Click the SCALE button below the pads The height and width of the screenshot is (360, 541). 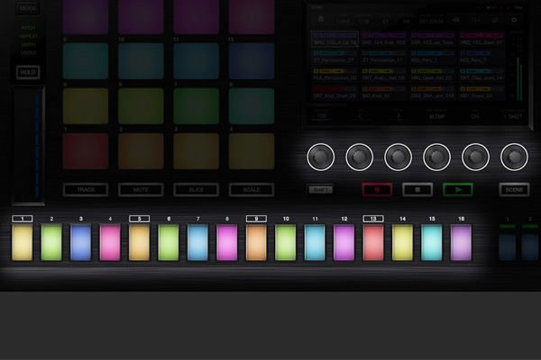[252, 190]
